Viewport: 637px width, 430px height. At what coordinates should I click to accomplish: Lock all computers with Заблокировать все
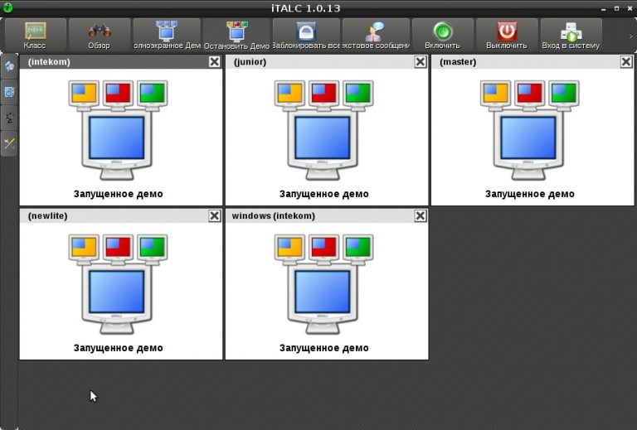click(x=306, y=35)
